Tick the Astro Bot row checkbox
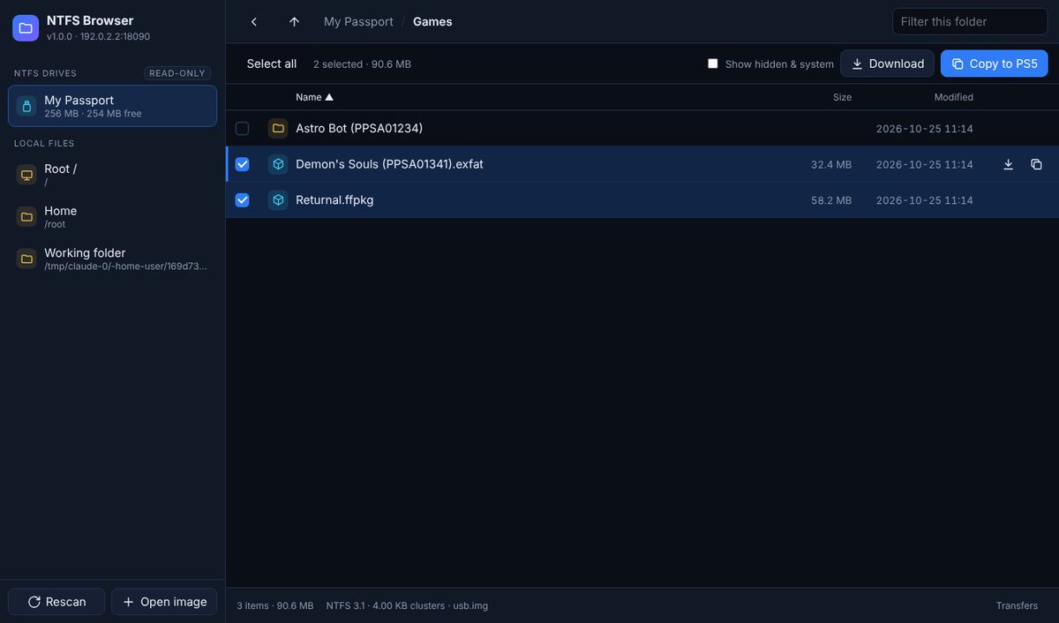Image resolution: width=1059 pixels, height=623 pixels. tap(242, 129)
